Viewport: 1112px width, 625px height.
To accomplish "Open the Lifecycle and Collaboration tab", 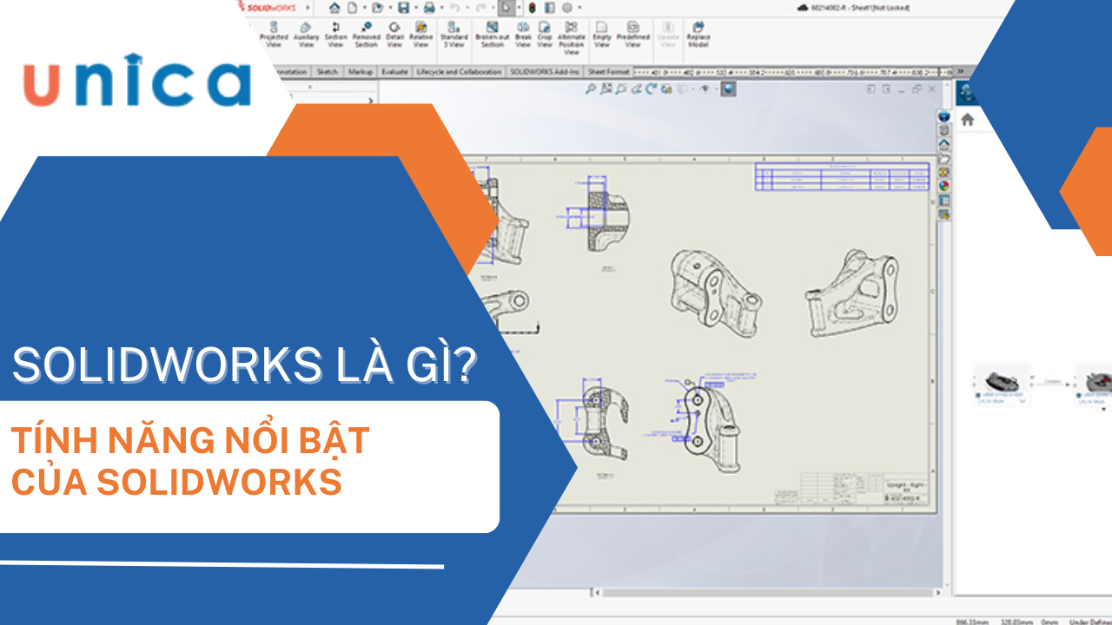I will 459,71.
